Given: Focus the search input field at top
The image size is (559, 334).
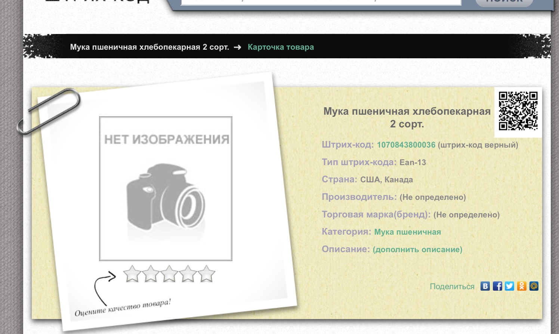Looking at the screenshot, I should (321, 2).
